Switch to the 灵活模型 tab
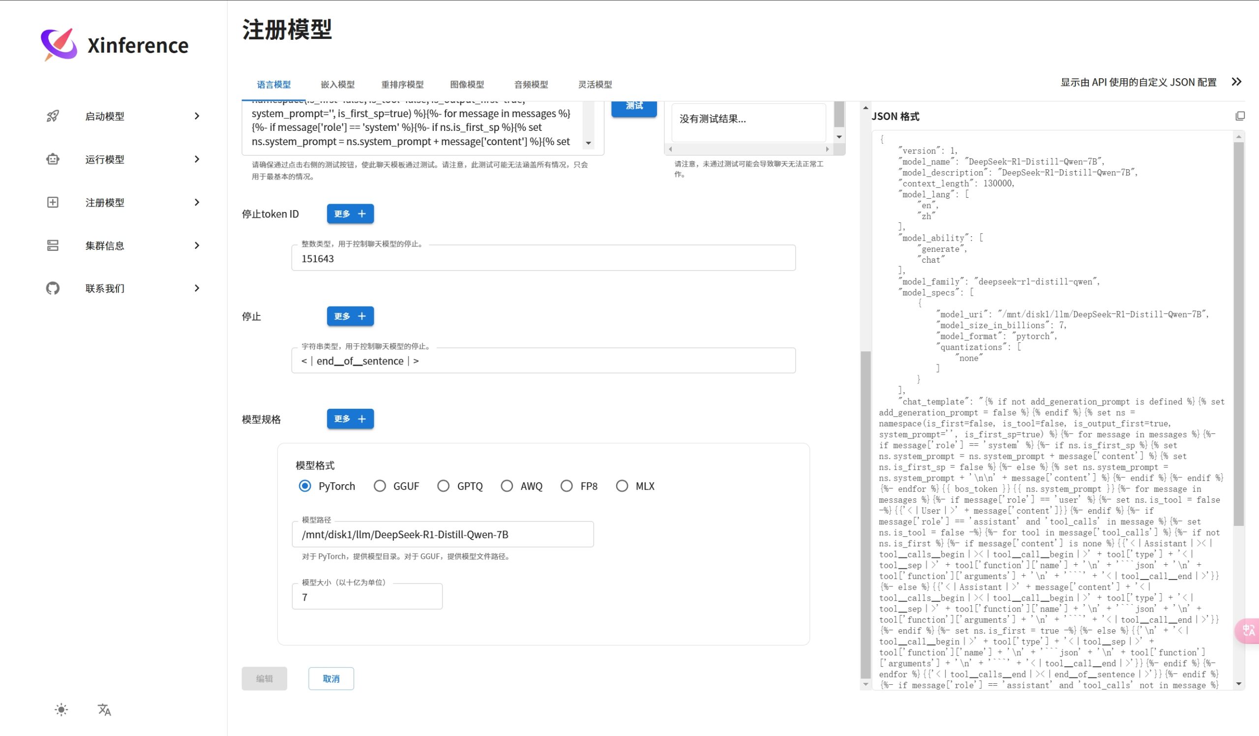The image size is (1259, 736). (x=595, y=85)
